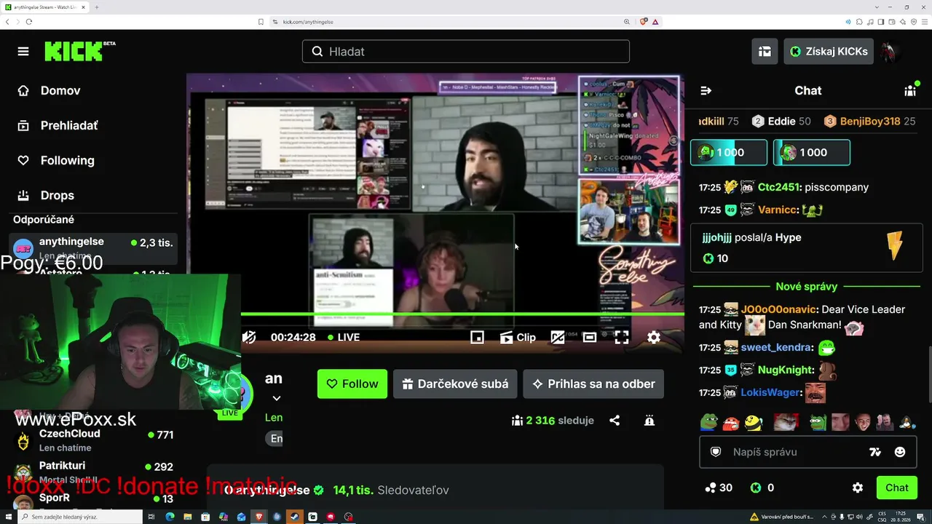Open chat settings gear icon

858,488
